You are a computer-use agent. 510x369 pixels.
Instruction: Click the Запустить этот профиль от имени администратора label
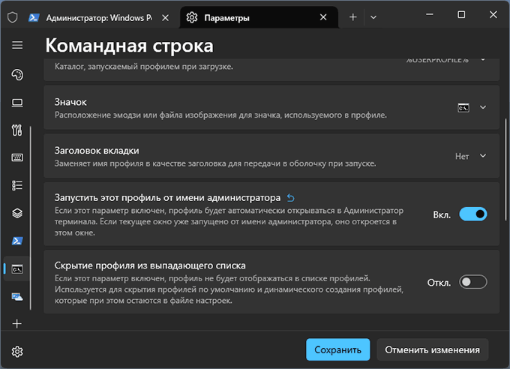tap(167, 197)
